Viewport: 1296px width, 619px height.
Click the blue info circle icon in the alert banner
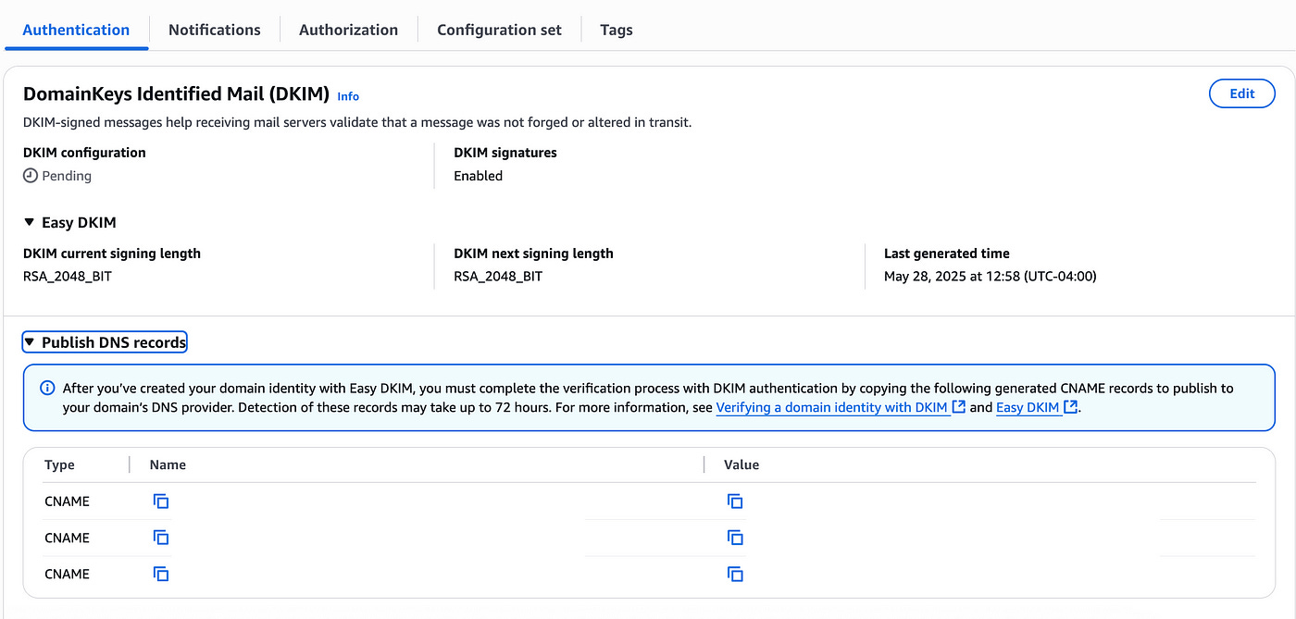(48, 388)
